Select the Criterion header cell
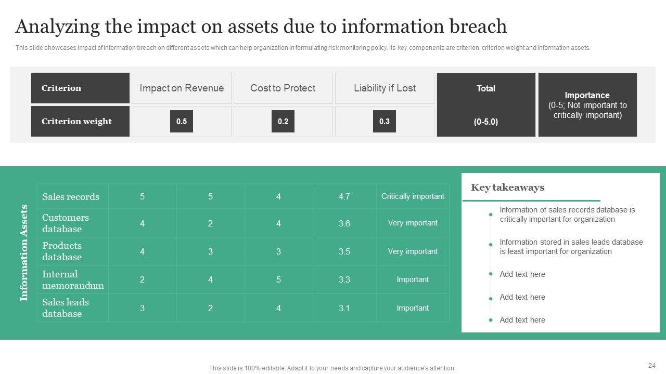The image size is (666, 374). click(x=80, y=88)
